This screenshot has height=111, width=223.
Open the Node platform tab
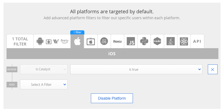(157, 41)
